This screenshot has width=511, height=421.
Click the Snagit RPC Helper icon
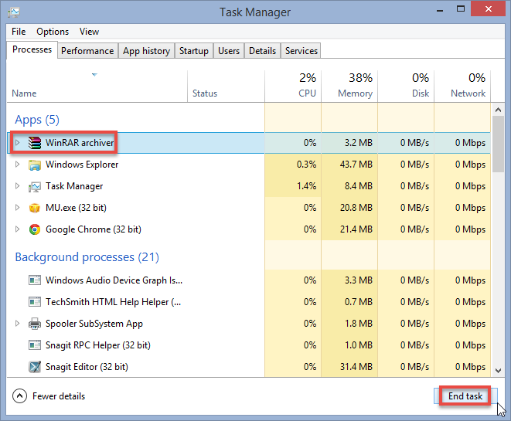click(x=35, y=345)
